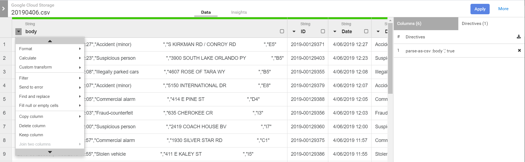This screenshot has height=162, width=525.
Task: Click the Apply button
Action: click(x=480, y=9)
